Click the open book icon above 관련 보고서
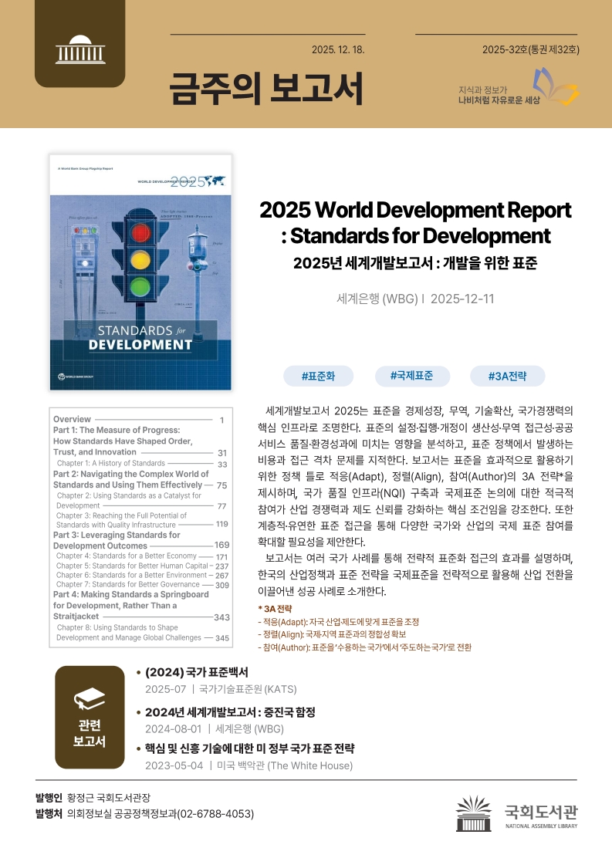The width and height of the screenshot is (612, 865). pyautogui.click(x=90, y=699)
